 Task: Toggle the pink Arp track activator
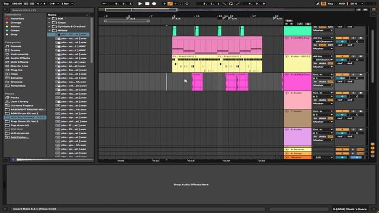342,38
